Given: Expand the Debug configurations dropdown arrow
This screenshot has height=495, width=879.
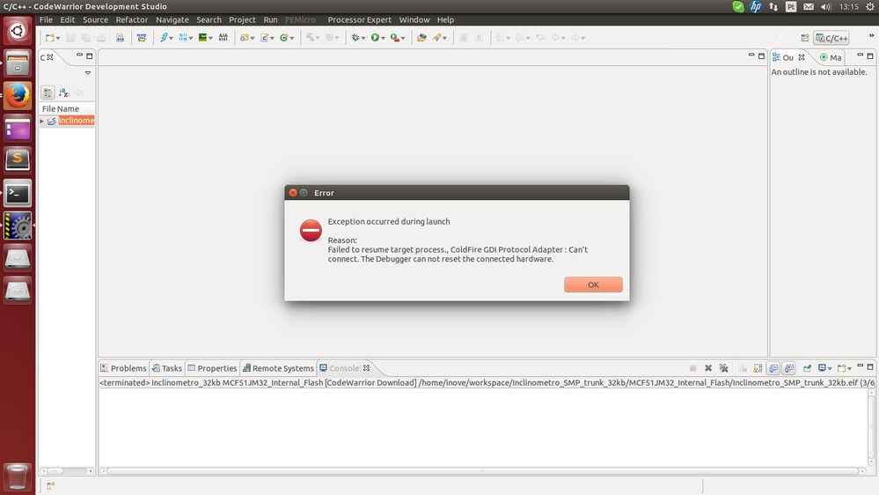Looking at the screenshot, I should click(363, 38).
